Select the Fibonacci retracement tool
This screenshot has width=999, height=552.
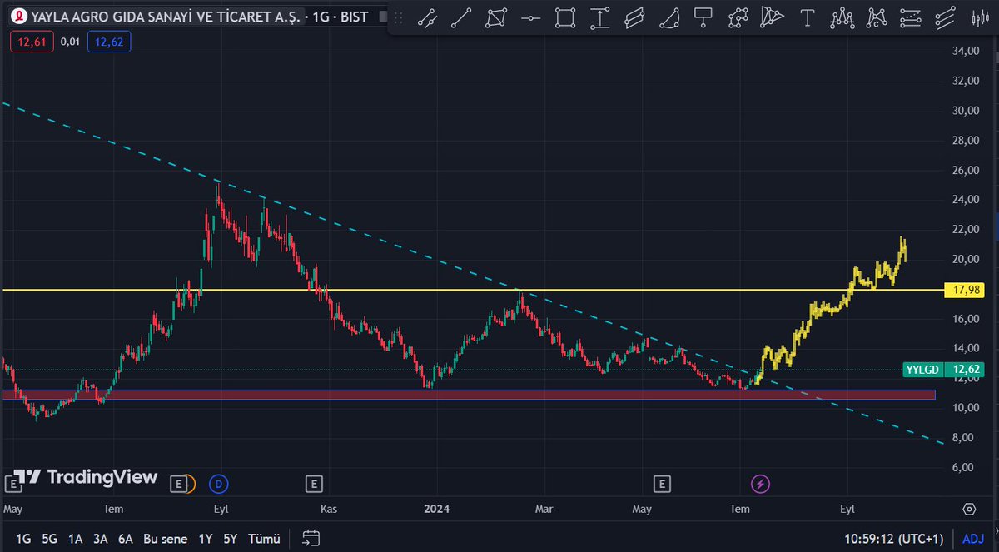(x=911, y=17)
